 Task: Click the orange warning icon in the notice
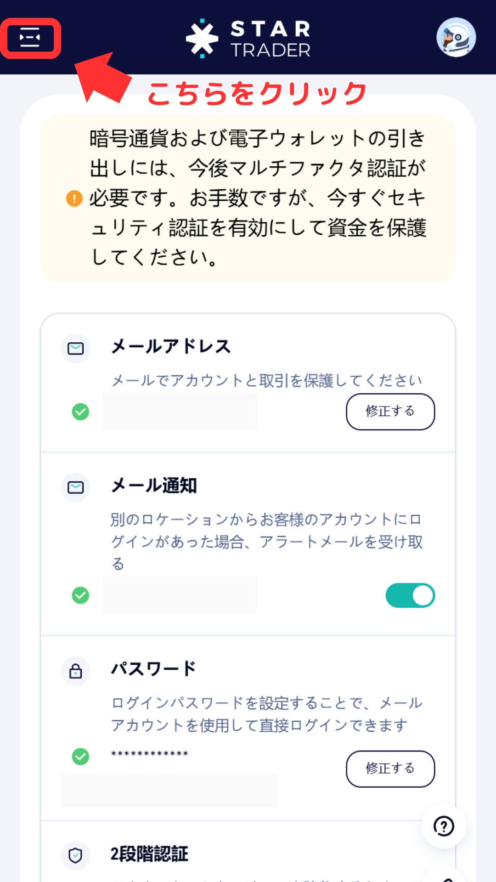click(74, 198)
